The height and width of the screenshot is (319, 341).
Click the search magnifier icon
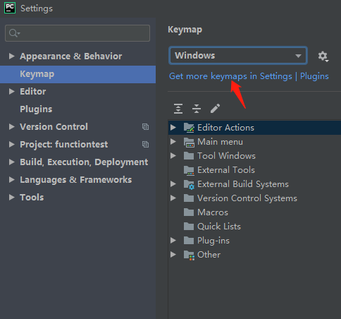[14, 33]
